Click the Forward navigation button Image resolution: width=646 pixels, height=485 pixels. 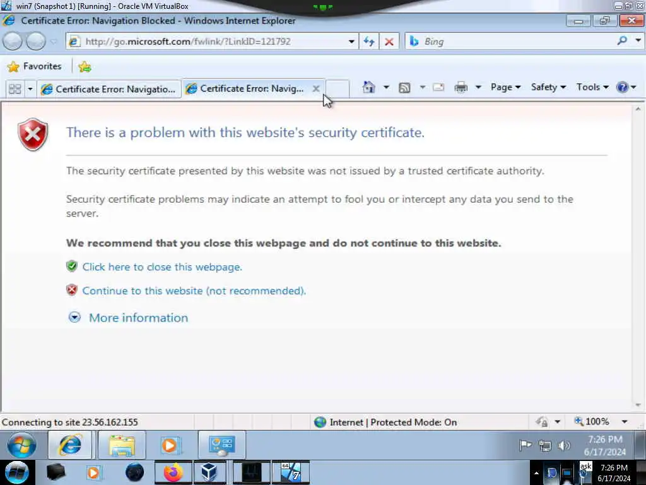36,41
